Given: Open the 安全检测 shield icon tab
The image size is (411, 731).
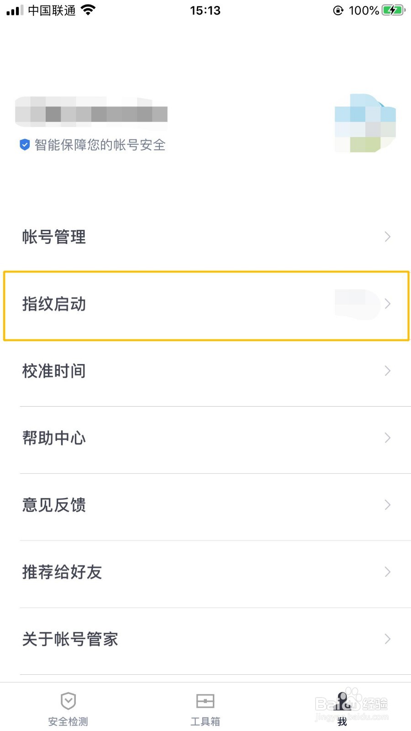Looking at the screenshot, I should coord(68,701).
